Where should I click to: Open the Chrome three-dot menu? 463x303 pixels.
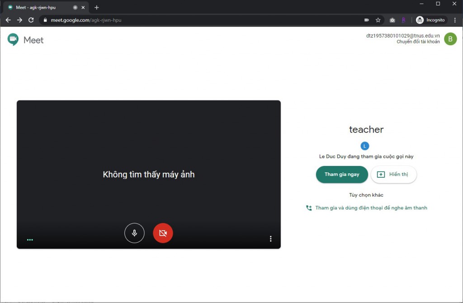455,20
